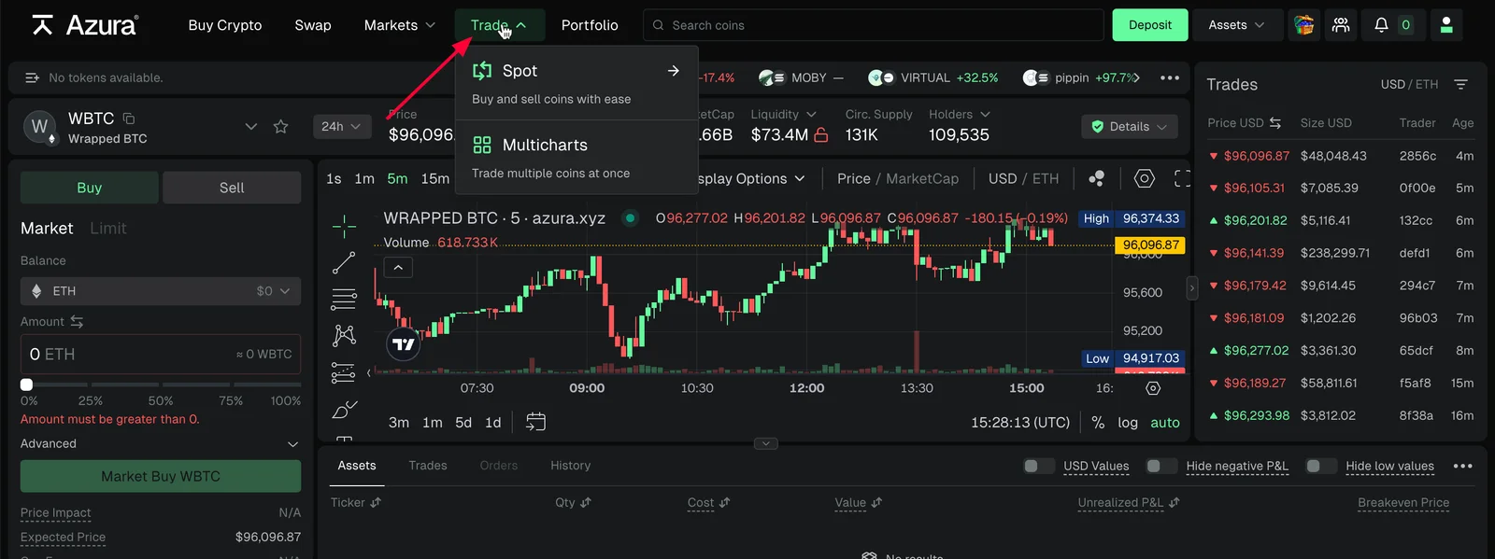Open the trades filter icon
The width and height of the screenshot is (1495, 559).
point(1461,84)
